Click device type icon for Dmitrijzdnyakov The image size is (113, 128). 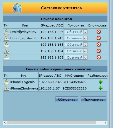6,32
